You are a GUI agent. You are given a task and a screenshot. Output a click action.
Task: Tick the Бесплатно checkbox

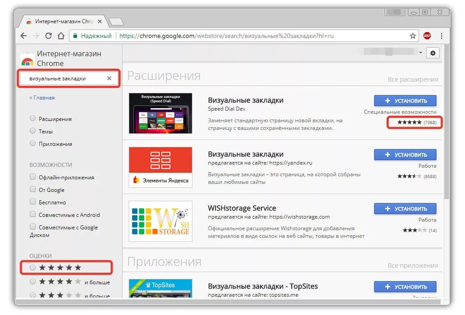33,202
